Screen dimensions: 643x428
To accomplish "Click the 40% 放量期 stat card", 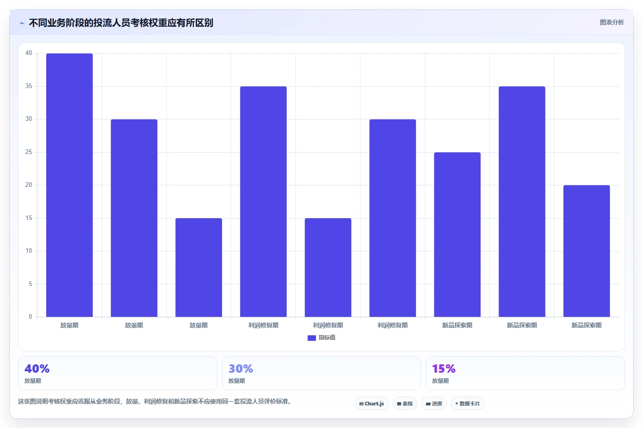I will click(118, 373).
